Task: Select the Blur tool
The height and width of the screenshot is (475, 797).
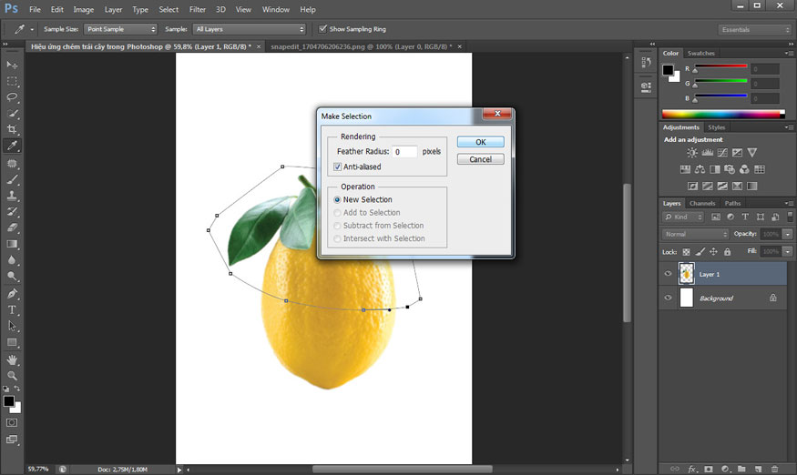Action: (x=12, y=260)
